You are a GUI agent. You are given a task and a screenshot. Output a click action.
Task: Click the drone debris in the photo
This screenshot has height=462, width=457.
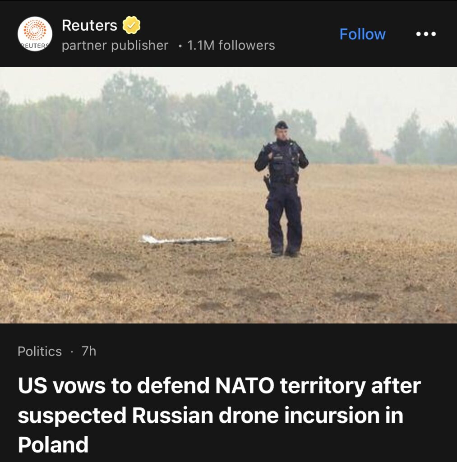[185, 240]
